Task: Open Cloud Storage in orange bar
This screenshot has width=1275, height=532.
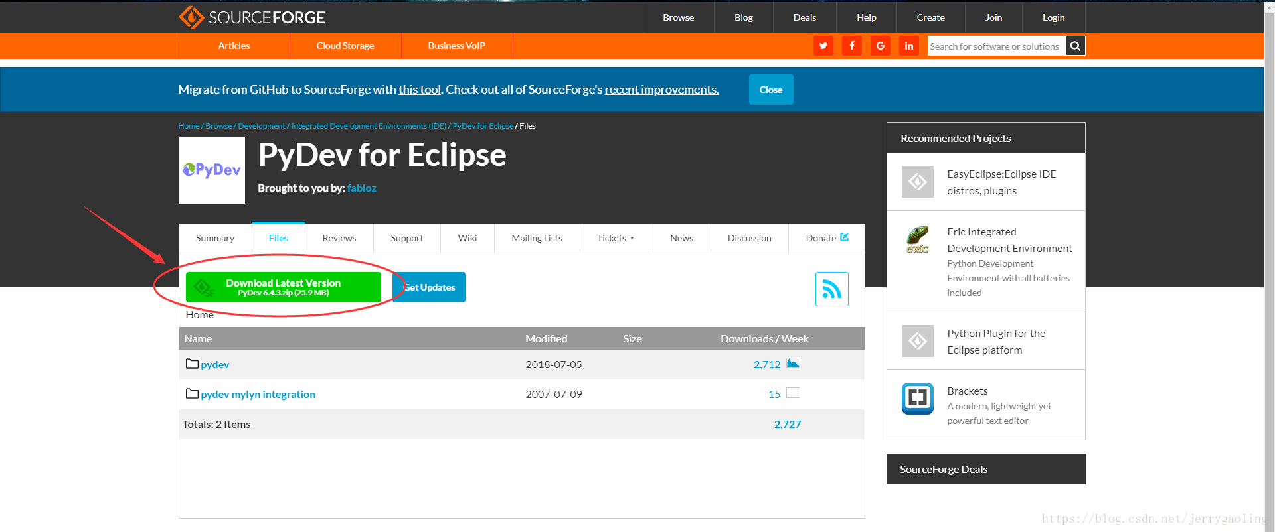Action: tap(345, 46)
